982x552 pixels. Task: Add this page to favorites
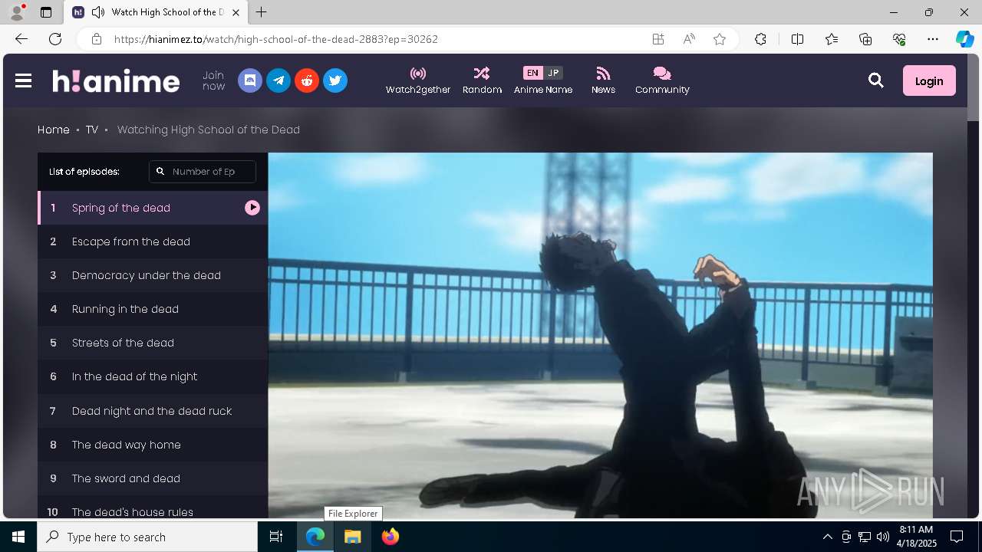pyautogui.click(x=720, y=39)
